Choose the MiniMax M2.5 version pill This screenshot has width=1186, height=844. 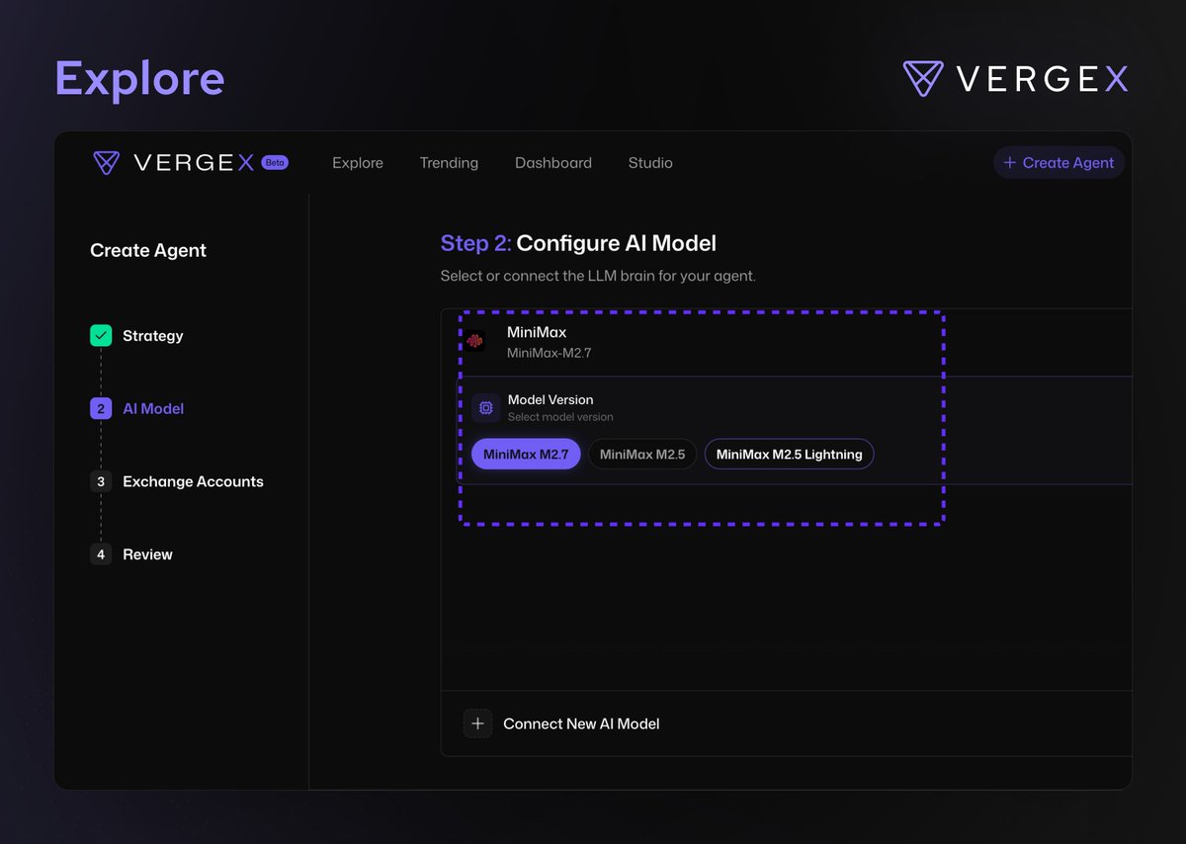pos(642,455)
